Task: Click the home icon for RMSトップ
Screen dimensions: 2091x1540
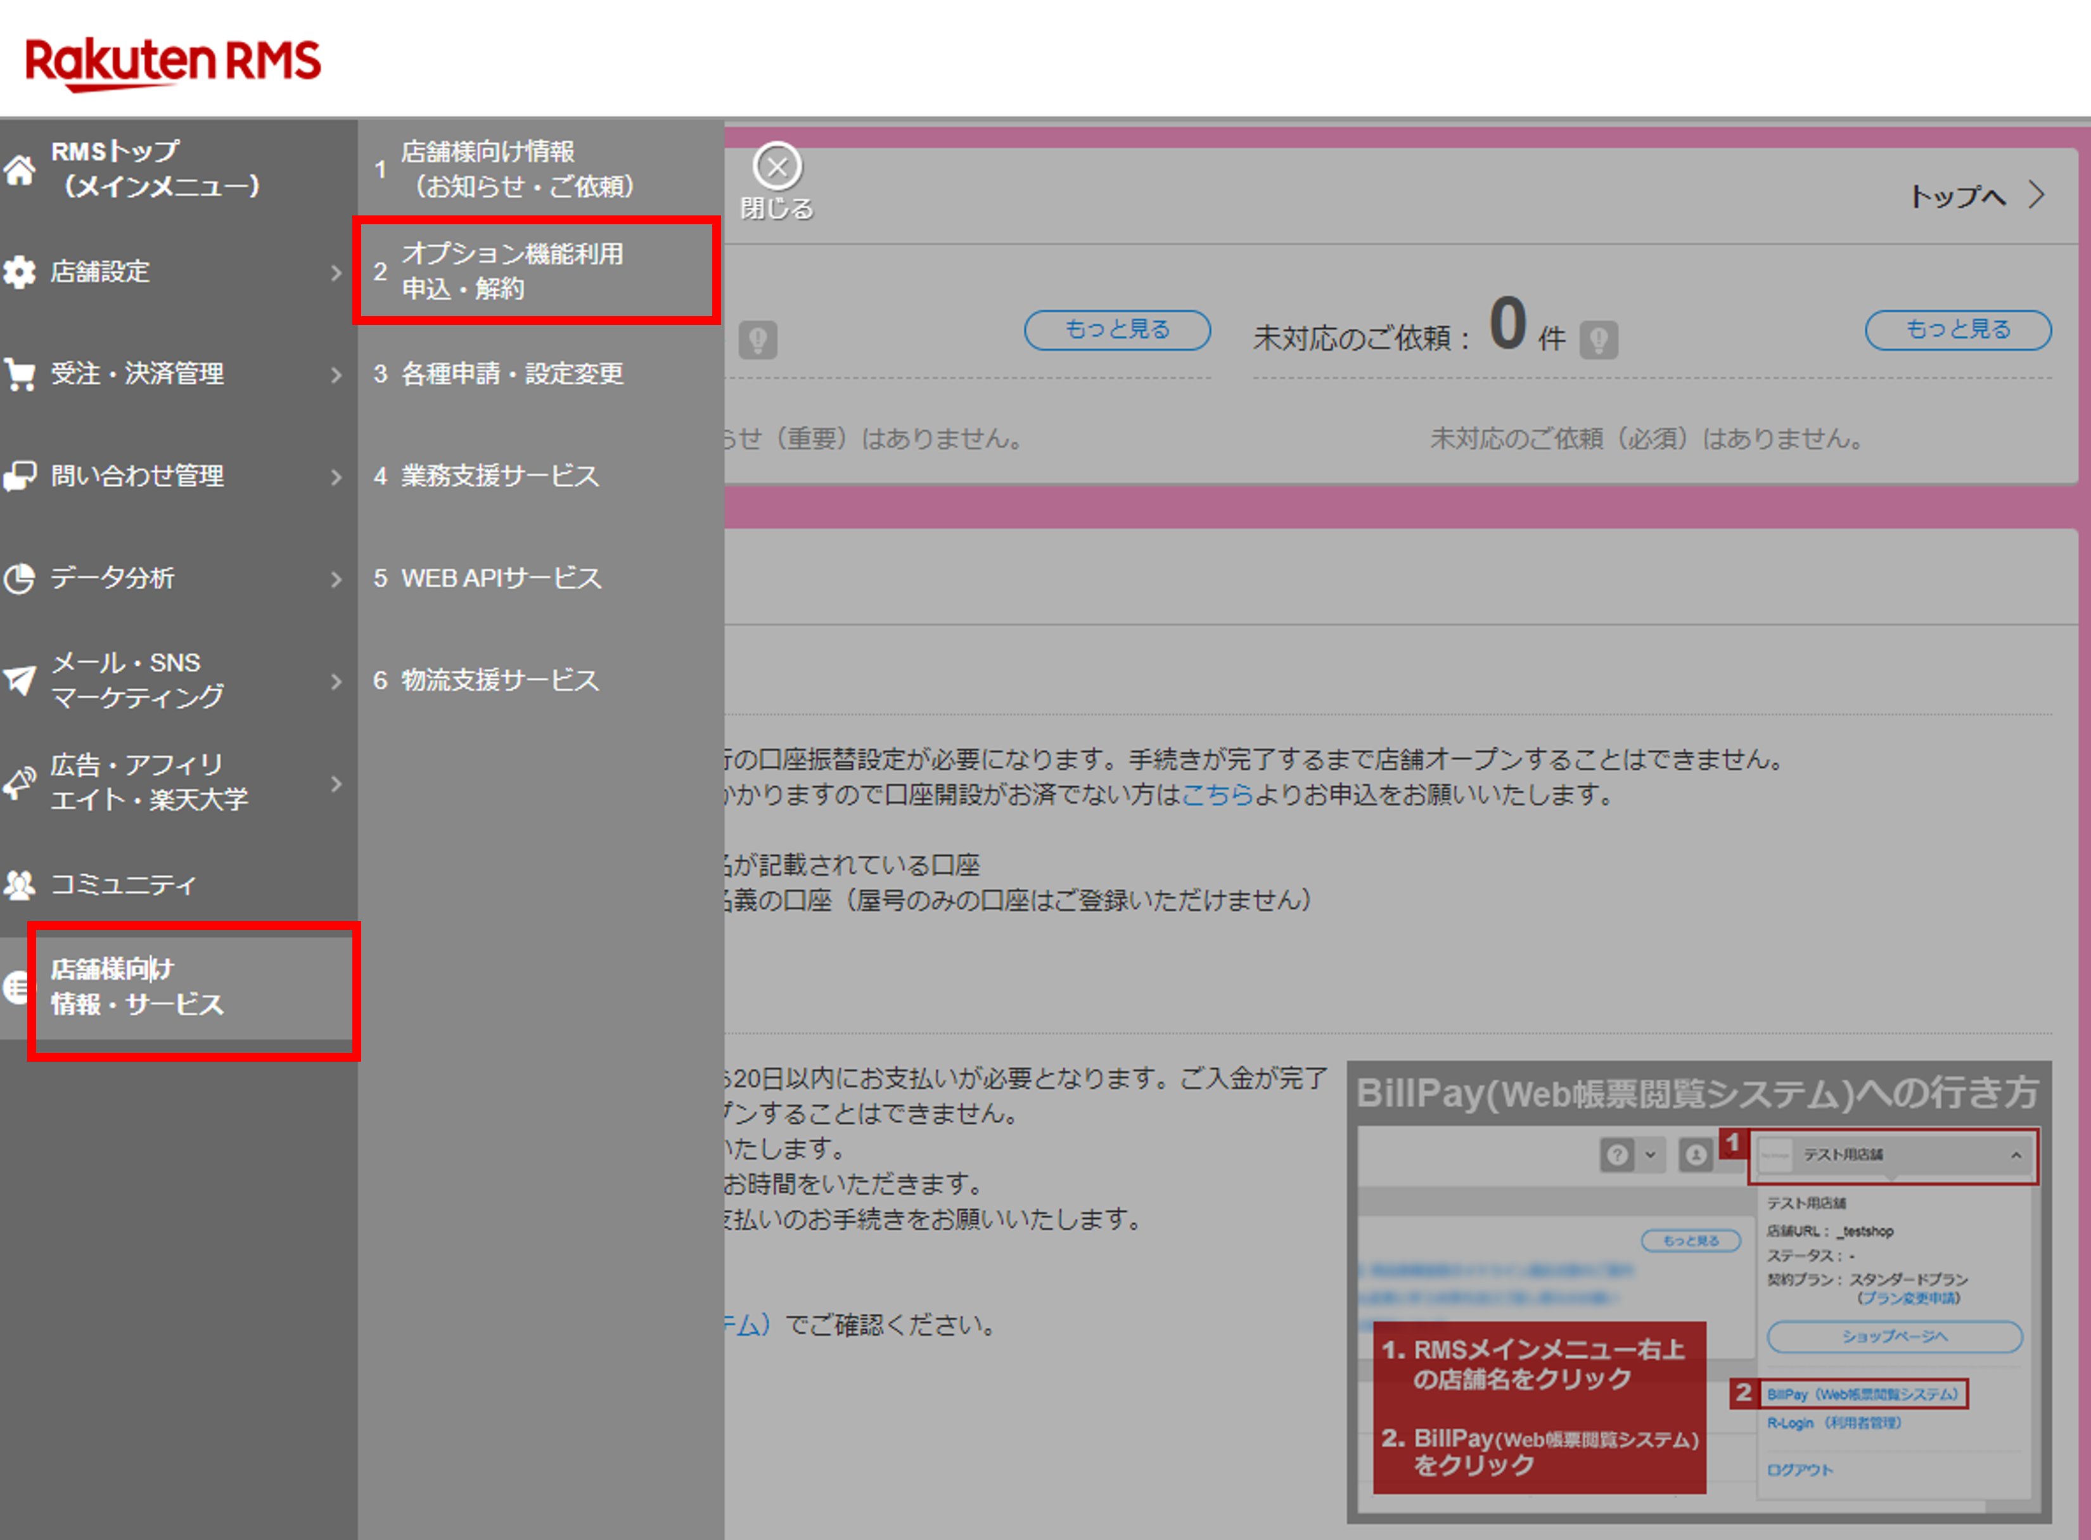Action: pyautogui.click(x=18, y=170)
